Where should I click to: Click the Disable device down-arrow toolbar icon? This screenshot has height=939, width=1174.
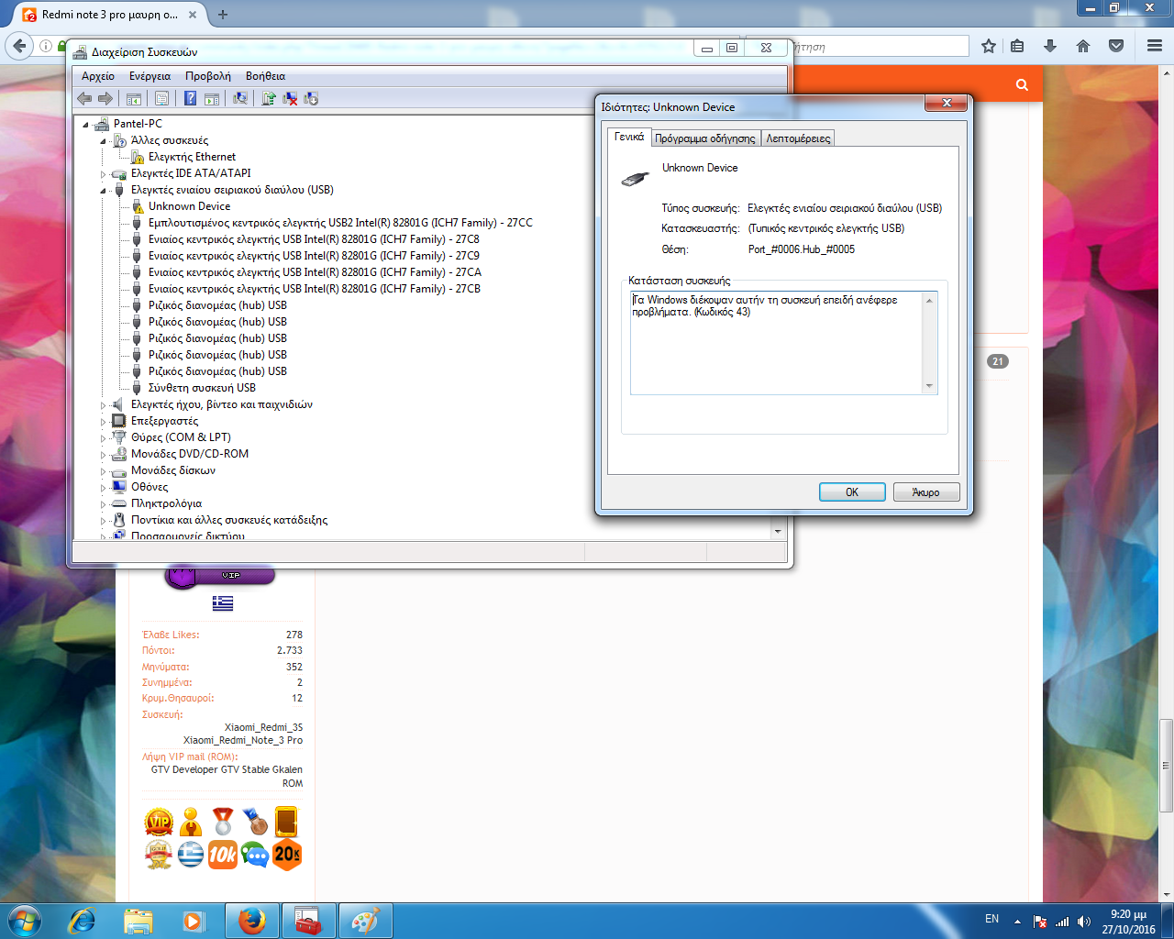coord(311,99)
